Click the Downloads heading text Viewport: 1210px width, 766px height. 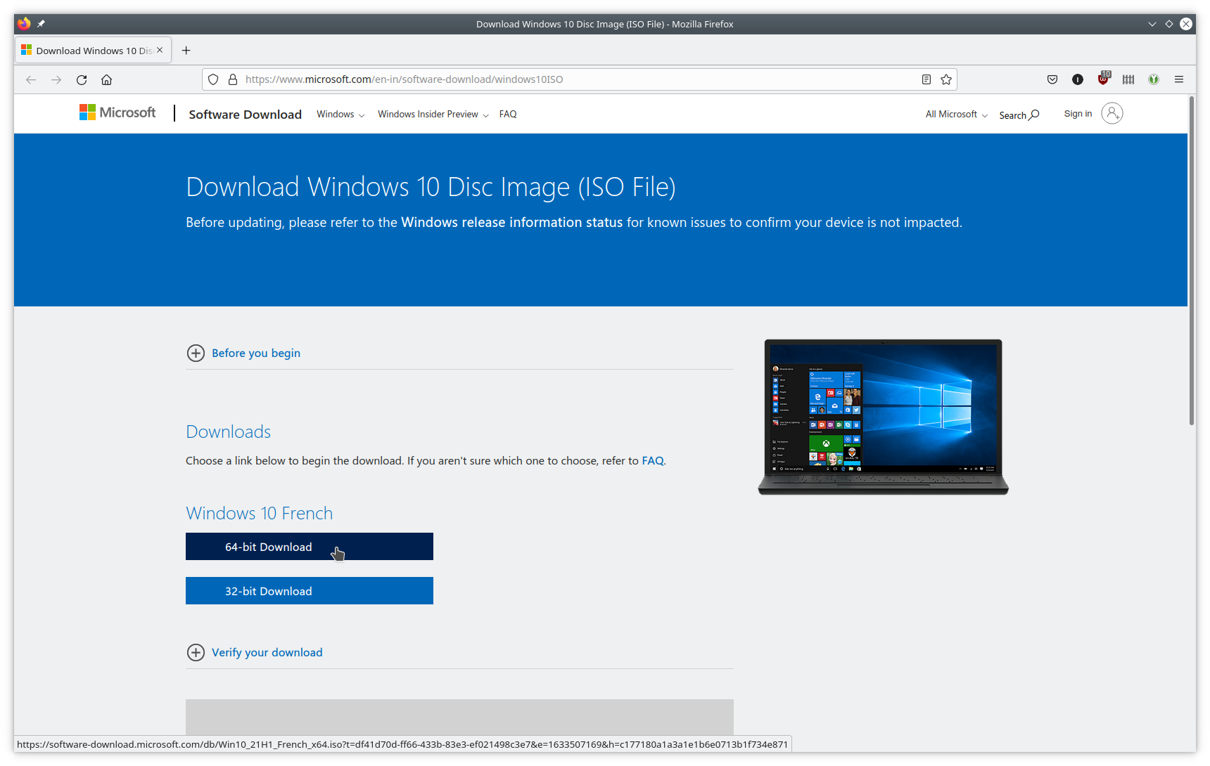[x=229, y=432]
